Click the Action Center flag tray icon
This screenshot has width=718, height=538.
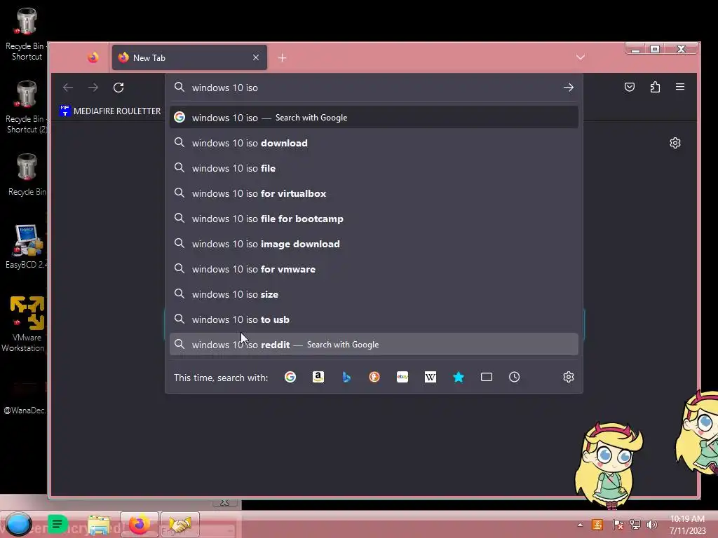click(618, 525)
